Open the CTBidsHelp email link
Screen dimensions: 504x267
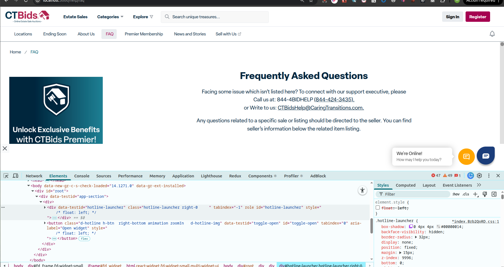point(321,108)
